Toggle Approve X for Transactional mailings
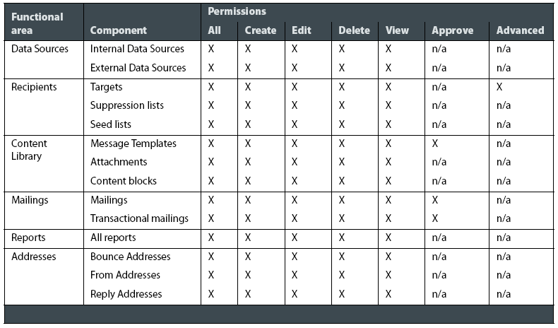 [x=435, y=218]
